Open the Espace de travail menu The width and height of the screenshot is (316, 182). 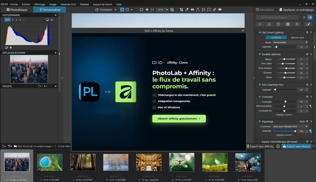(103, 4)
